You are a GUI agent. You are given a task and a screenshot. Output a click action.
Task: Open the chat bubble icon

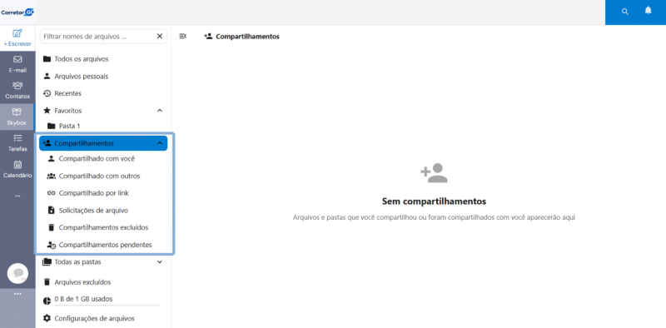pyautogui.click(x=17, y=273)
